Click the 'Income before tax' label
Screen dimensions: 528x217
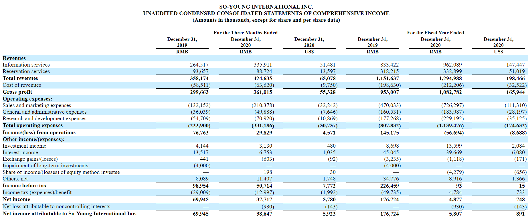(x=25, y=186)
